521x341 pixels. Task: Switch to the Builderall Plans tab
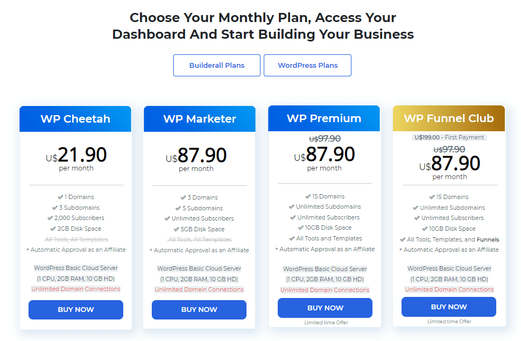pos(217,66)
